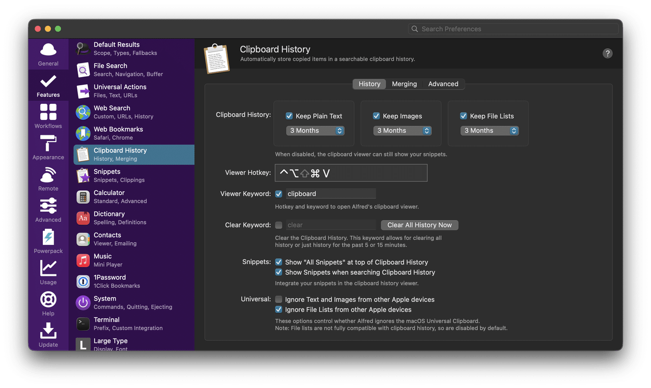Click the Default Results icon
The height and width of the screenshot is (388, 651).
tap(83, 49)
